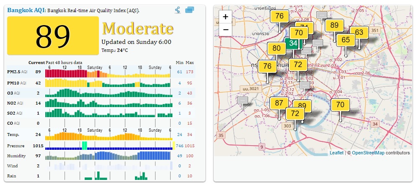Zoom out on the map
417x187 pixels.
(225, 30)
